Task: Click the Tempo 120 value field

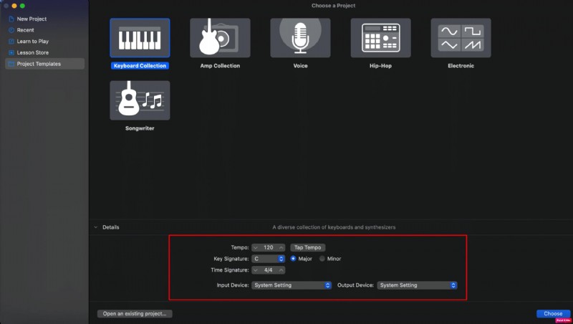Action: tap(268, 247)
